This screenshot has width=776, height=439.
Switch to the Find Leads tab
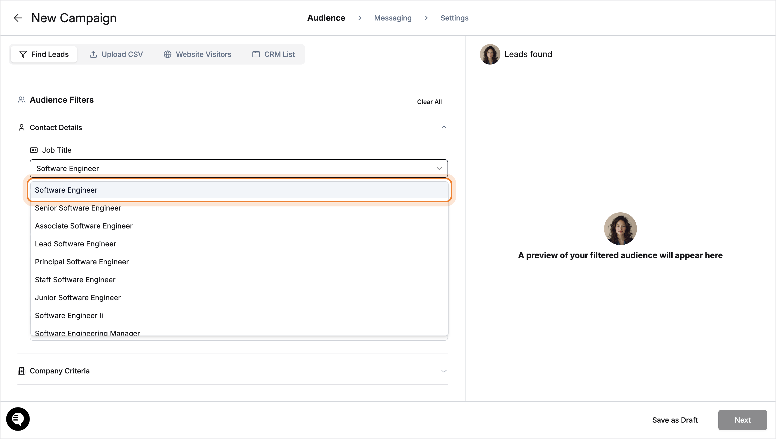[x=44, y=54]
